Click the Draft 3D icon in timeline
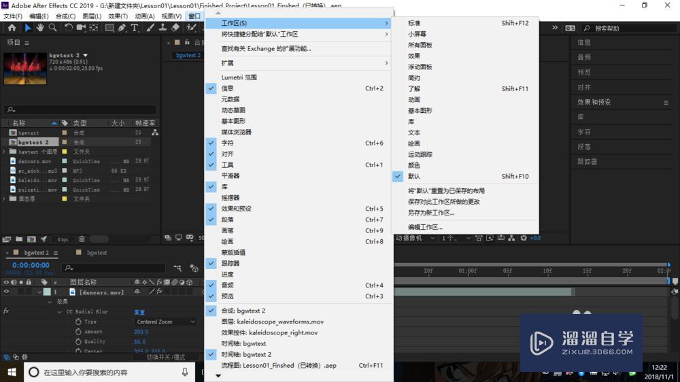This screenshot has width=680, height=382. (x=194, y=268)
